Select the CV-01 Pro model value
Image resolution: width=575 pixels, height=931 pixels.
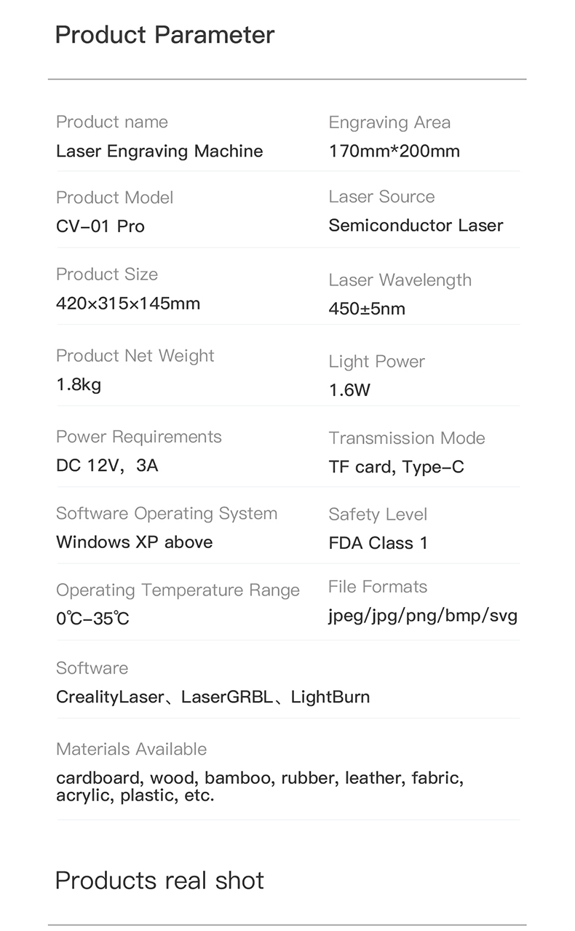100,226
